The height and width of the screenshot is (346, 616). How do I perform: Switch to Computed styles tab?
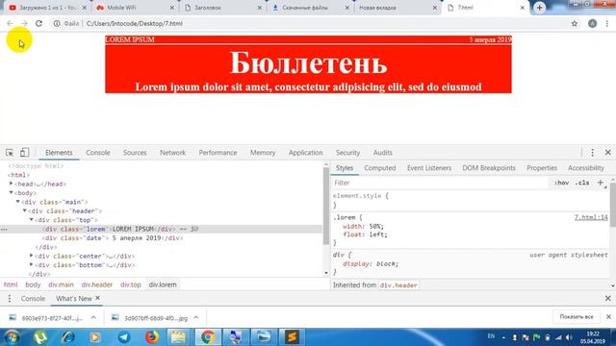[380, 168]
